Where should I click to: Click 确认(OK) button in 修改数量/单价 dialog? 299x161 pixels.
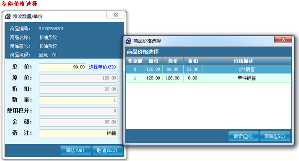[75, 151]
